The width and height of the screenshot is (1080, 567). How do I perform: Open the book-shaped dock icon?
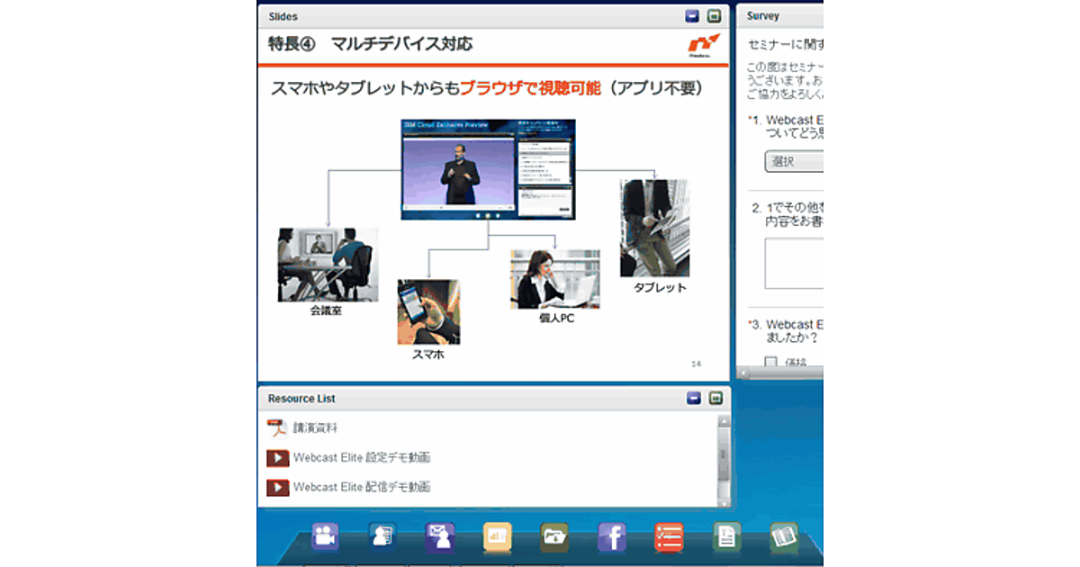click(x=784, y=536)
